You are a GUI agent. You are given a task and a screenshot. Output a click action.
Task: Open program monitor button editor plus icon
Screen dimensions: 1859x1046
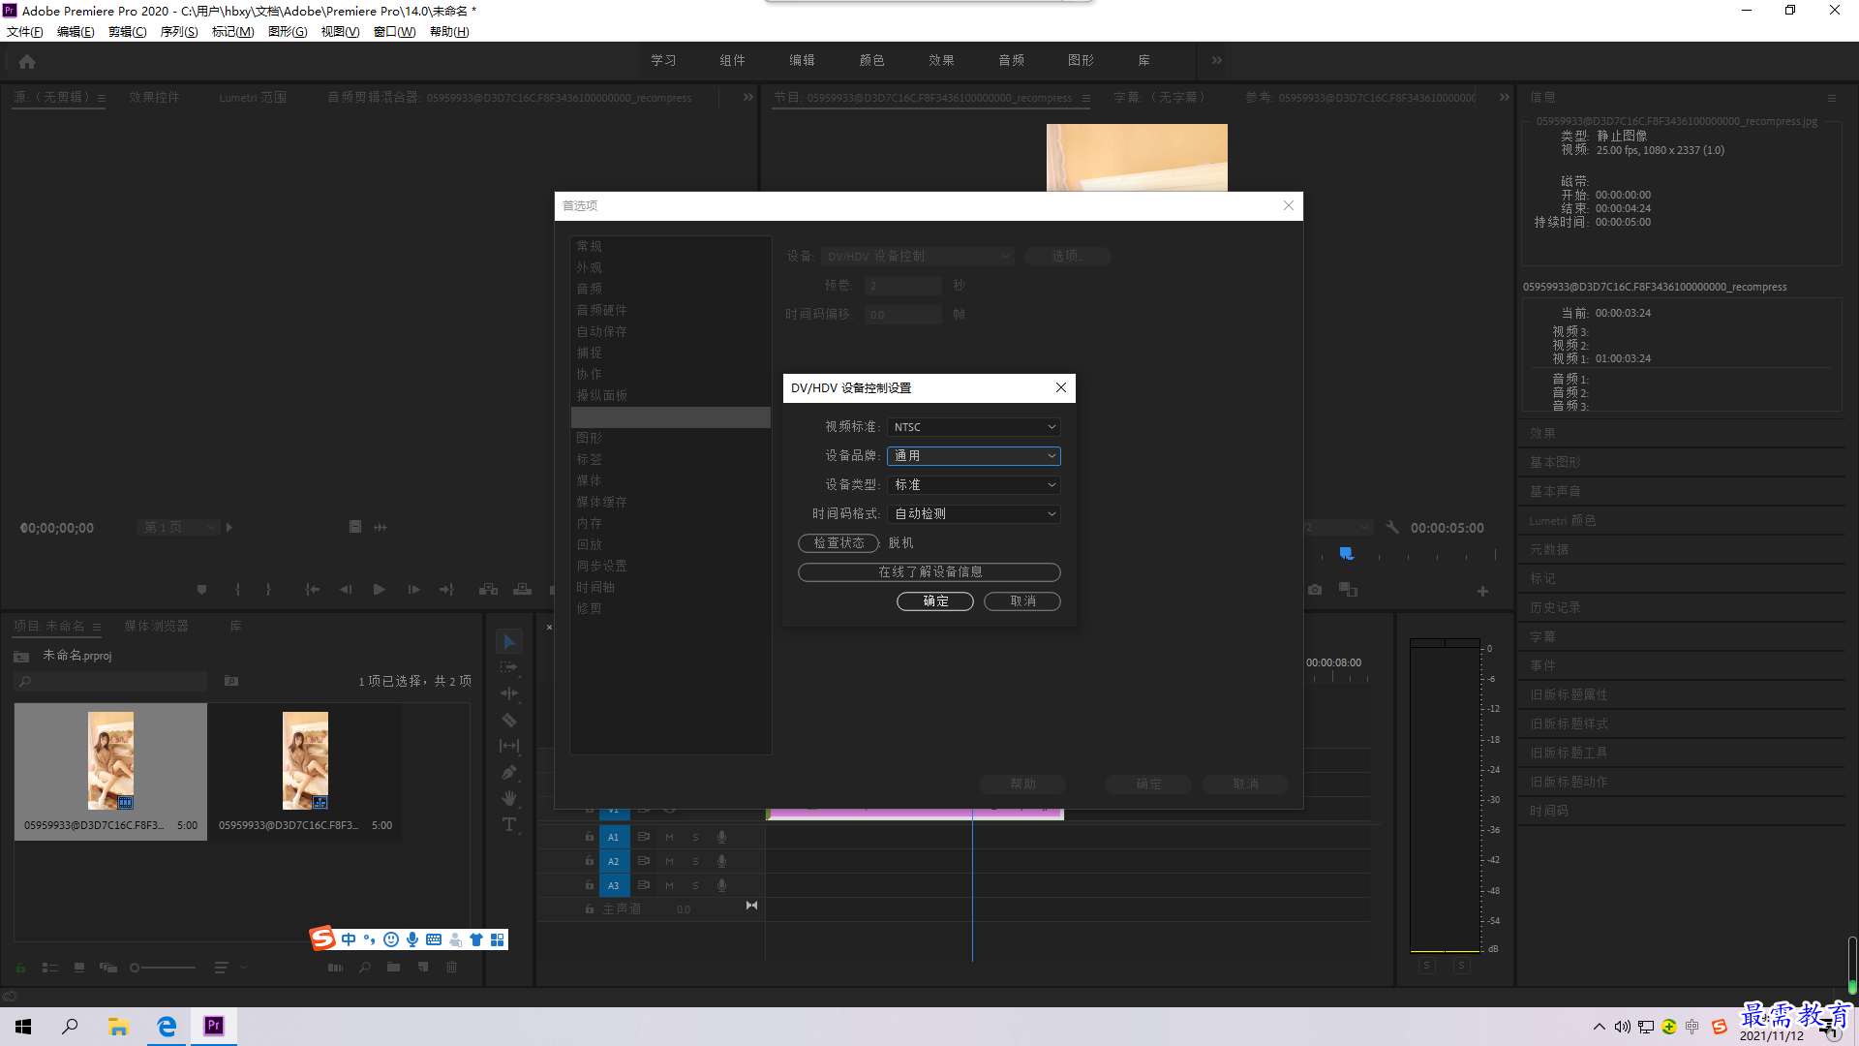[x=1482, y=591]
